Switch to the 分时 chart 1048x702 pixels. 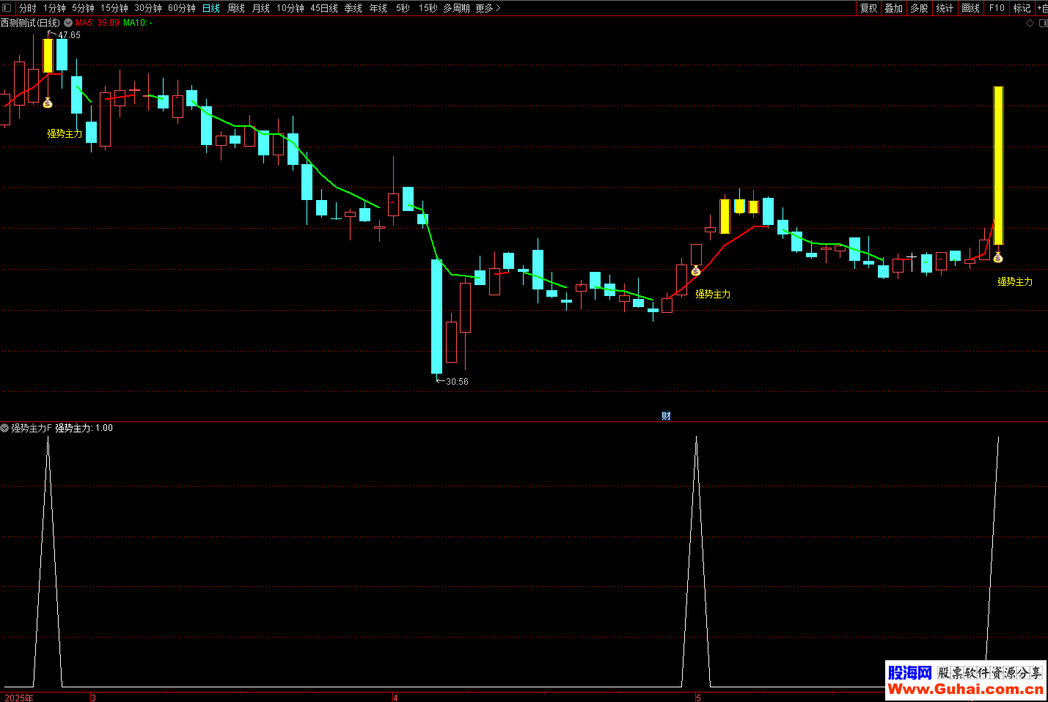tap(28, 8)
